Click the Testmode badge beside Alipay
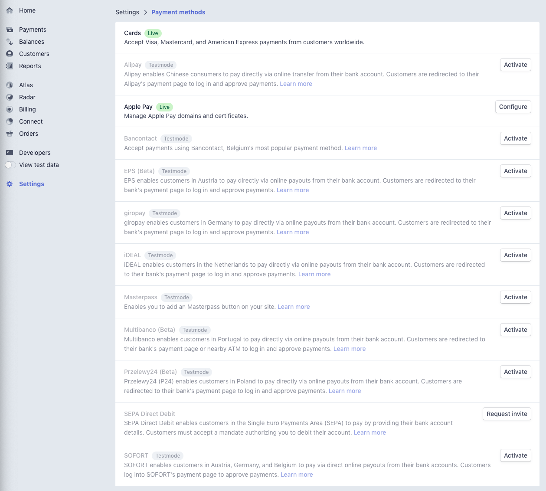 [161, 65]
